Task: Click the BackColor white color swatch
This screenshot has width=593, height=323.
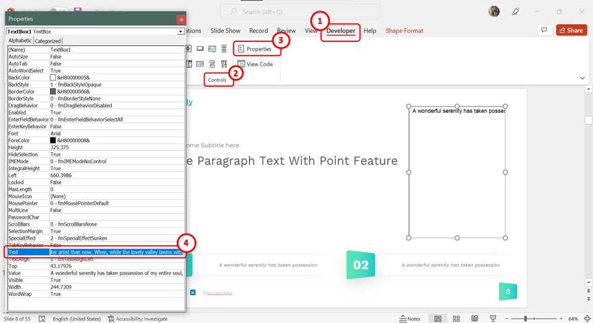Action: (x=53, y=78)
